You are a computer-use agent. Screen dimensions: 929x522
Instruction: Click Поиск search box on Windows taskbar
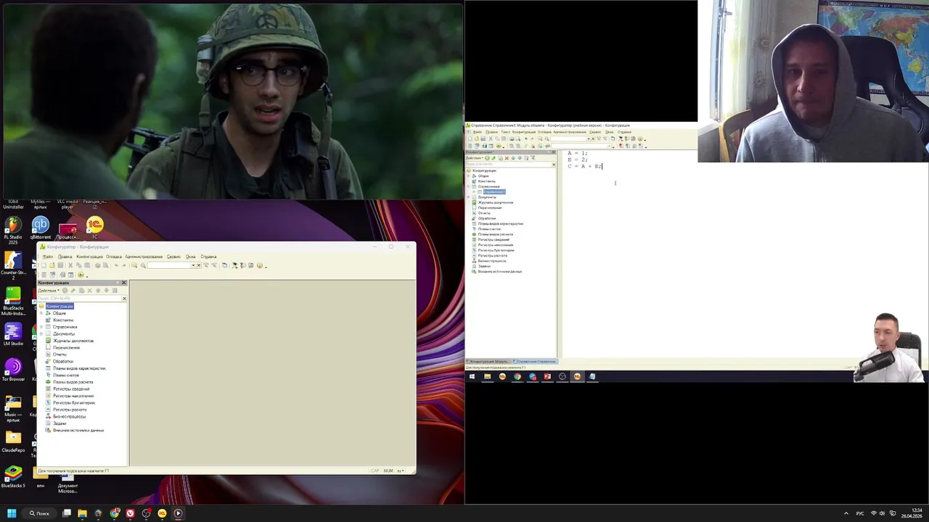coord(40,513)
